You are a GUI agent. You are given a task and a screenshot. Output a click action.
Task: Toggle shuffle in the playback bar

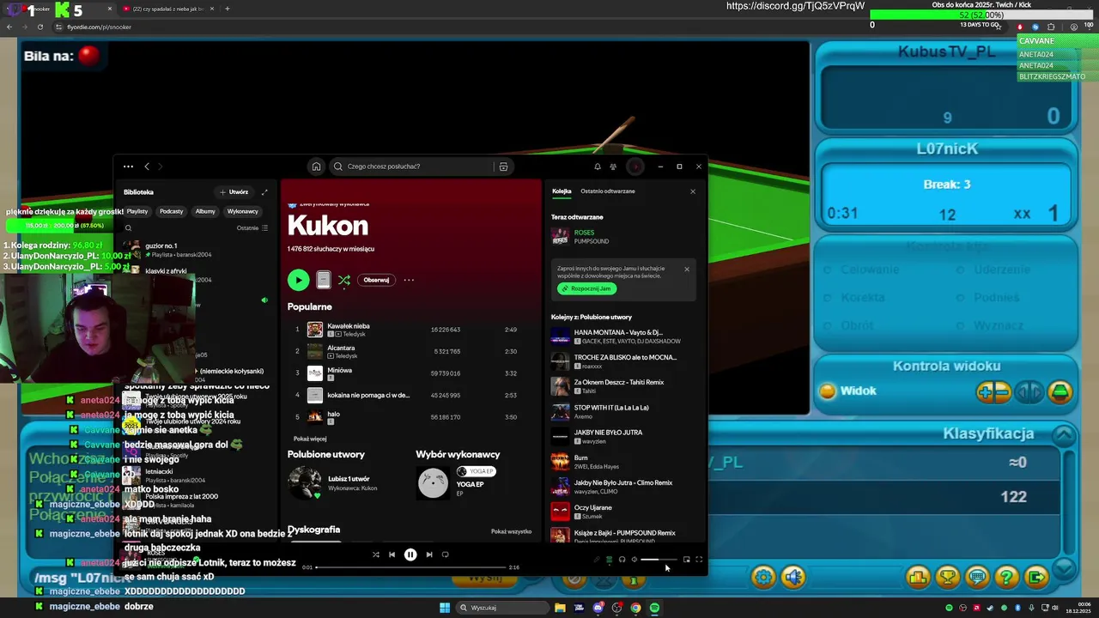[375, 554]
